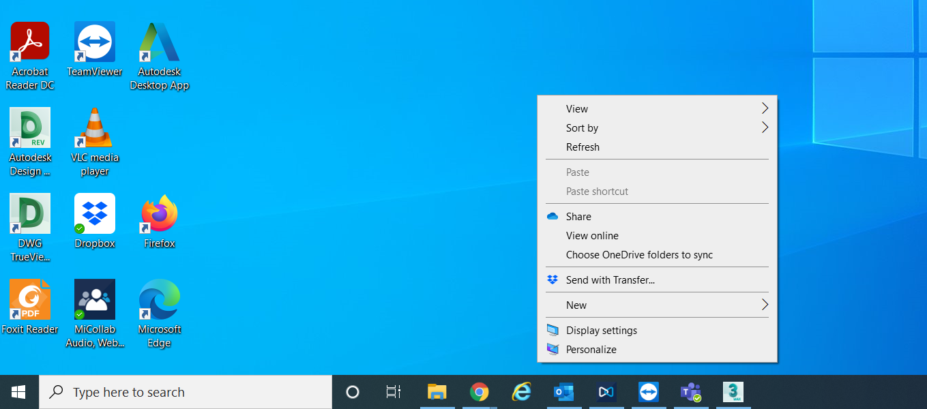This screenshot has width=927, height=409.
Task: Select View online in the context menu
Action: click(x=658, y=236)
